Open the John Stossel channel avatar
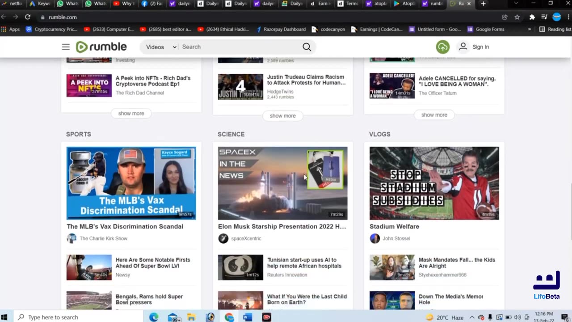Image resolution: width=572 pixels, height=322 pixels. [374, 238]
